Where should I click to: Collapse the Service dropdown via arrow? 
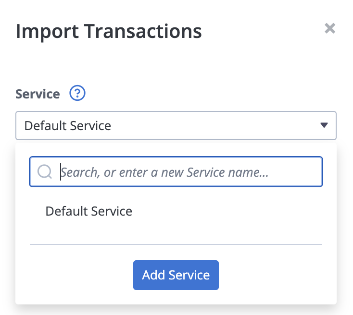(324, 125)
